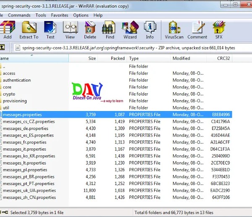Sort by the CRC32 column header
The height and width of the screenshot is (217, 252).
tap(219, 58)
